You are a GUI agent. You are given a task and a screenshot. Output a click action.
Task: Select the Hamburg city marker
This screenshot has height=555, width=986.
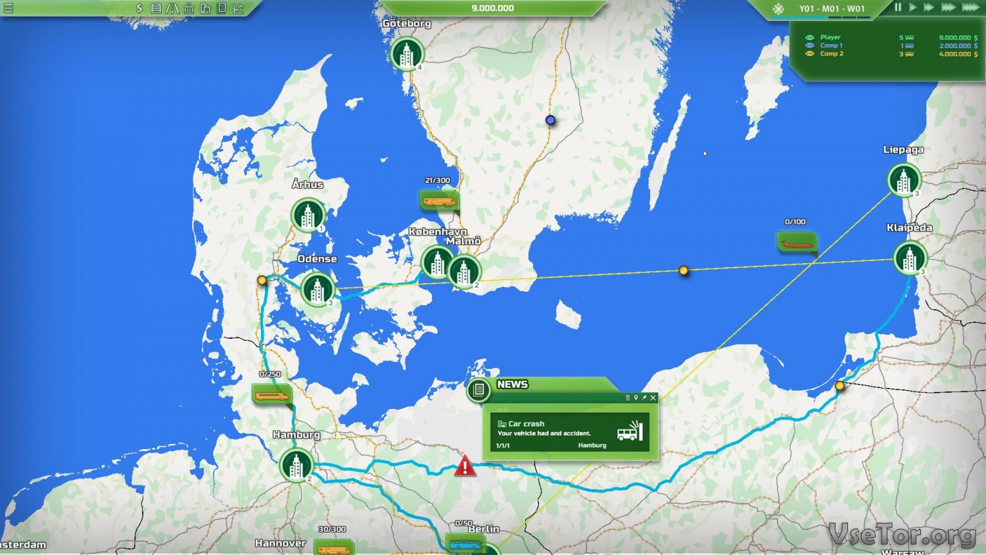click(x=296, y=465)
